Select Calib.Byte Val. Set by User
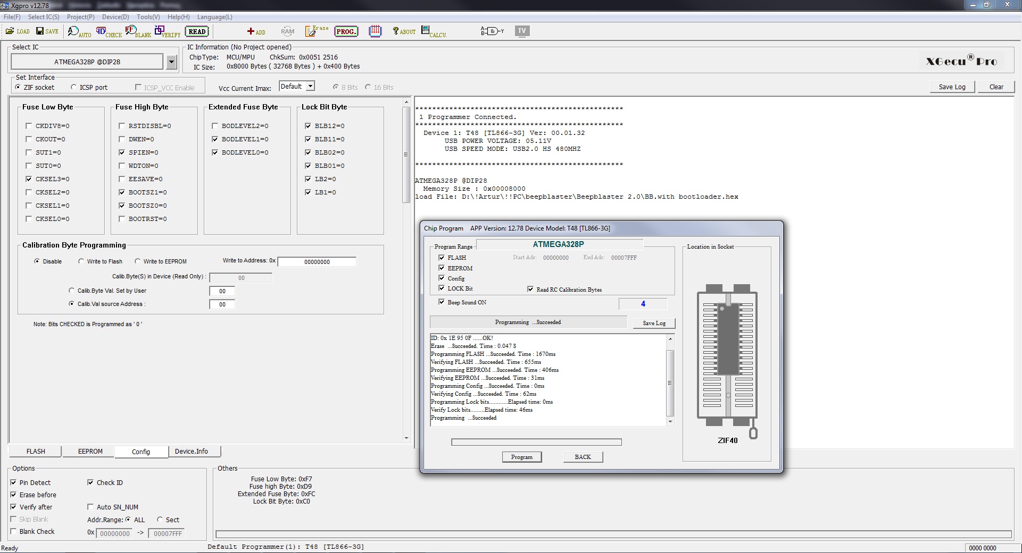Image resolution: width=1022 pixels, height=553 pixels. pos(71,291)
